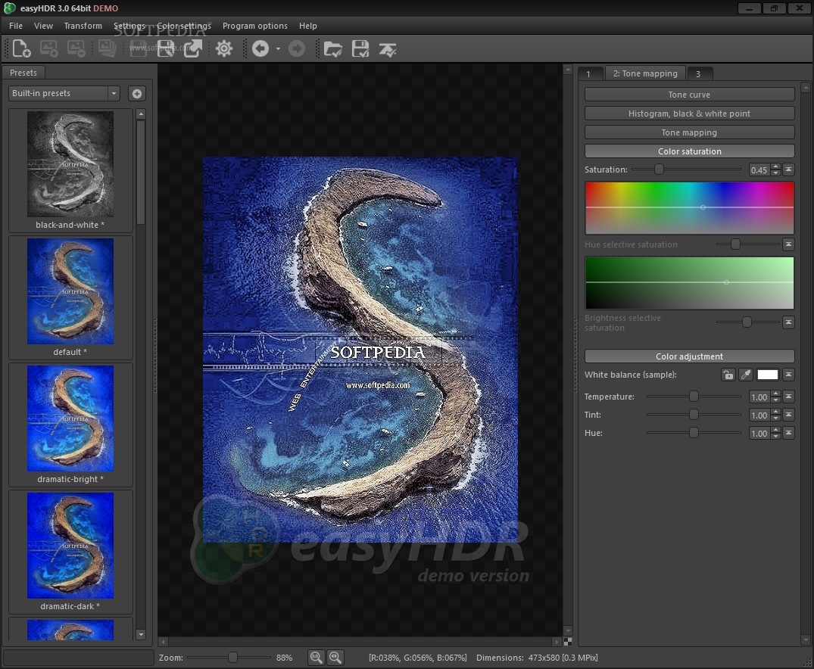Image resolution: width=814 pixels, height=669 pixels.
Task: Expand the Tone curve section
Action: coord(689,95)
